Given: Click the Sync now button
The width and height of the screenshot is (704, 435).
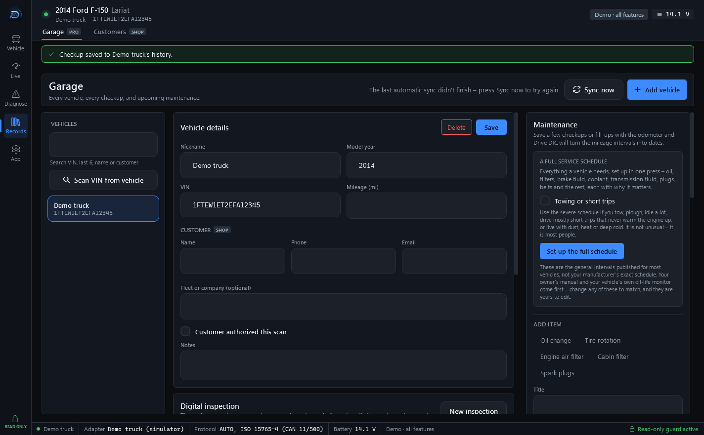Looking at the screenshot, I should coord(593,90).
